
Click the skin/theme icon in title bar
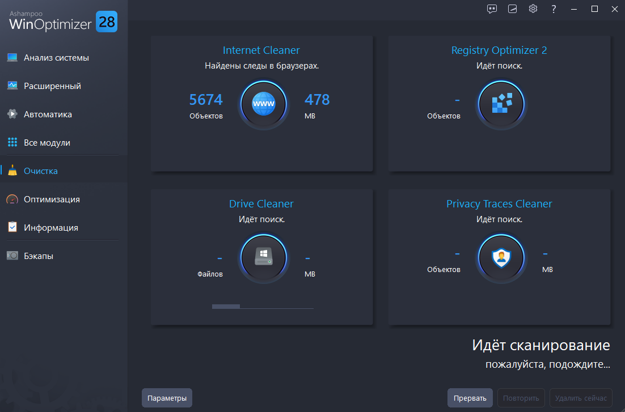click(512, 9)
